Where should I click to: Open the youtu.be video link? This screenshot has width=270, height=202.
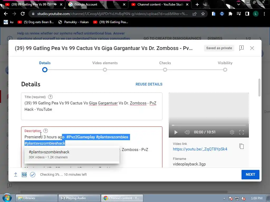(x=200, y=149)
